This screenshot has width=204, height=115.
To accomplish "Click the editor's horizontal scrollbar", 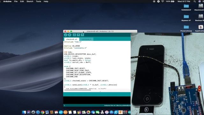I will click(x=77, y=90).
